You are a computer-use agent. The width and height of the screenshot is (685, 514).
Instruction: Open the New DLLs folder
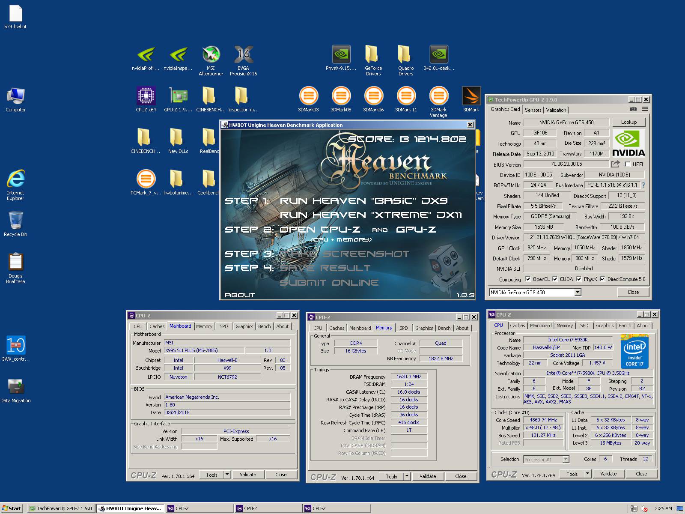(178, 141)
